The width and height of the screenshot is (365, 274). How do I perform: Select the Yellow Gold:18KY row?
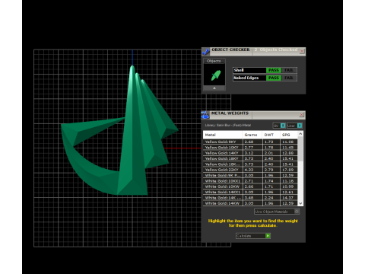tap(250, 158)
